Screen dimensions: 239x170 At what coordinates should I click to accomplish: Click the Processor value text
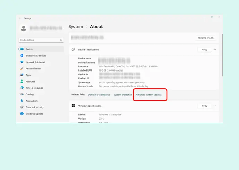(x=128, y=66)
